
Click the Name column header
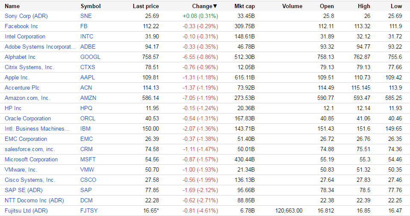click(x=12, y=6)
